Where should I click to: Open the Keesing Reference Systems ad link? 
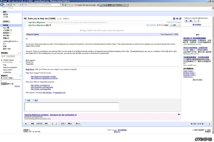pyautogui.click(x=50, y=115)
